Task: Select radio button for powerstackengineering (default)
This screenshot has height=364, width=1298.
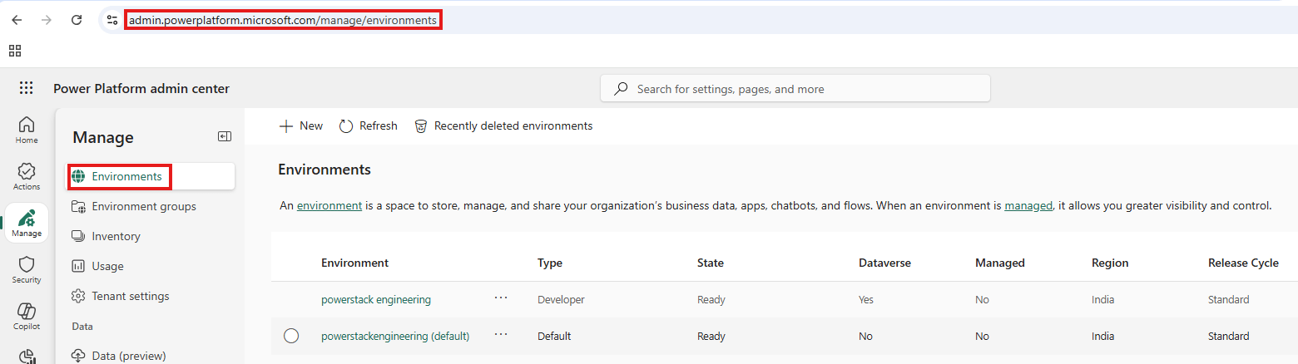Action: [x=291, y=336]
